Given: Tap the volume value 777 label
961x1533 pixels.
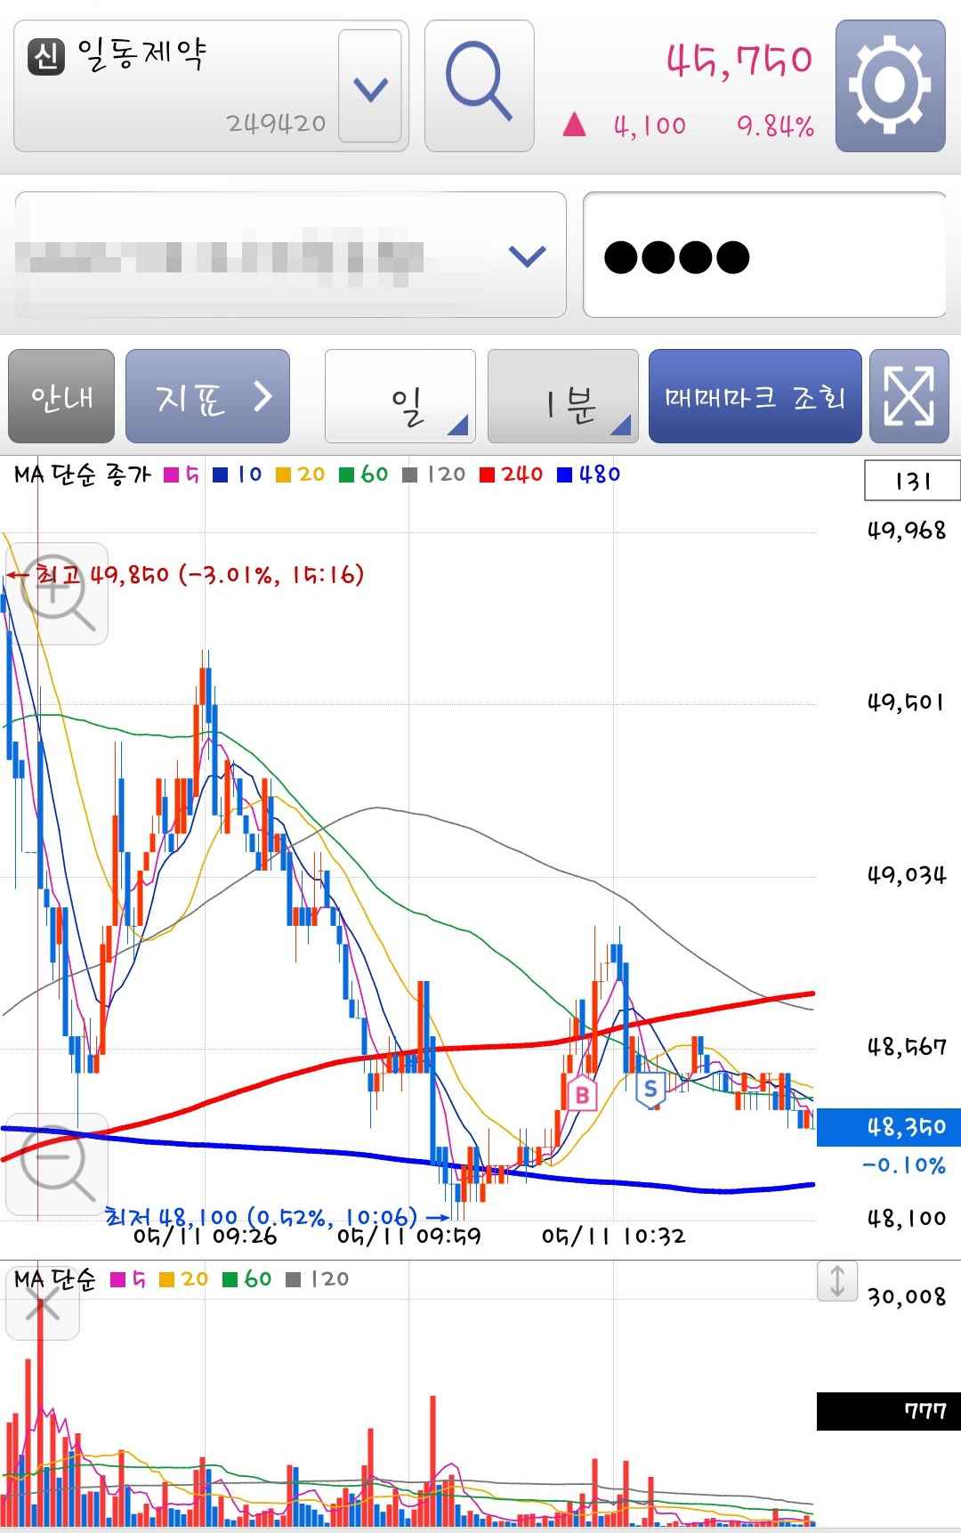Looking at the screenshot, I should 888,1412.
